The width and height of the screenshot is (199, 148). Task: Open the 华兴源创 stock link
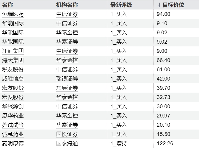tap(13, 106)
